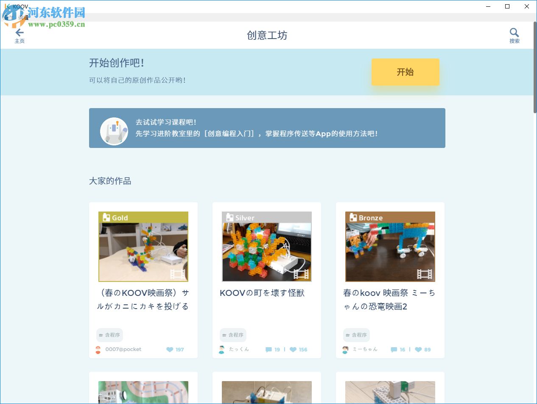Minimize the KOOV window
537x404 pixels.
pyautogui.click(x=488, y=6)
